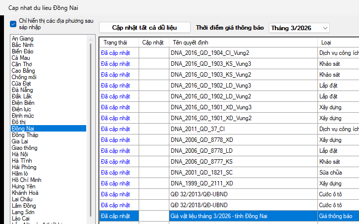This screenshot has width=359, height=224.
Task: Select 'Lào Cai' in the locality list
Action: (x=21, y=218)
